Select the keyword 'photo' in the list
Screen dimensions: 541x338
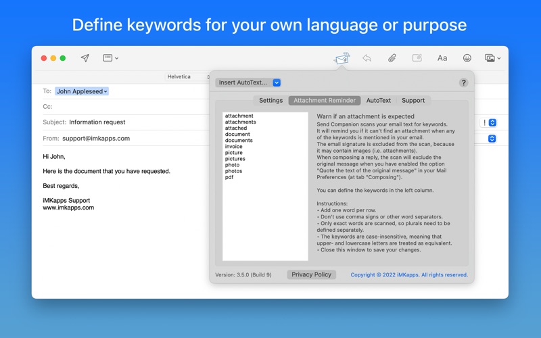coord(232,165)
